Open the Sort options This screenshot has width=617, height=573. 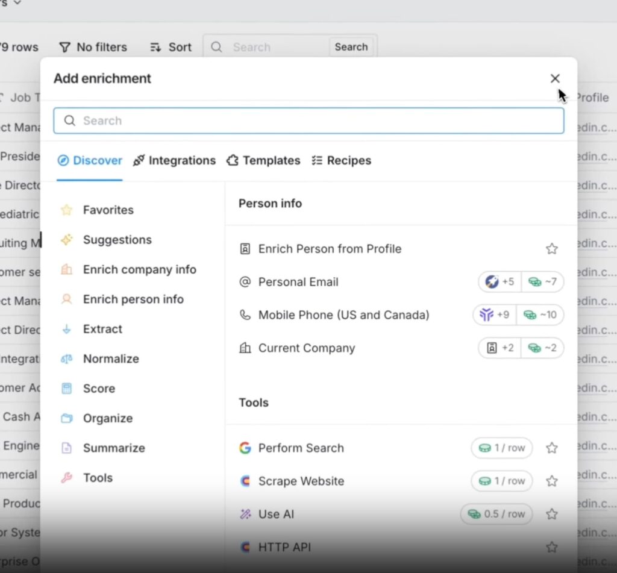(x=171, y=47)
